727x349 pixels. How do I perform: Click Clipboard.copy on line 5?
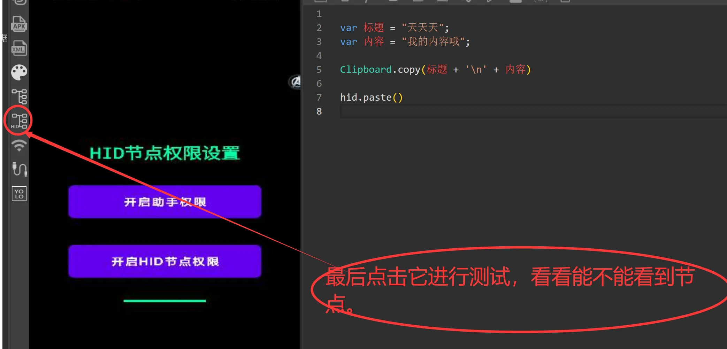coord(380,70)
